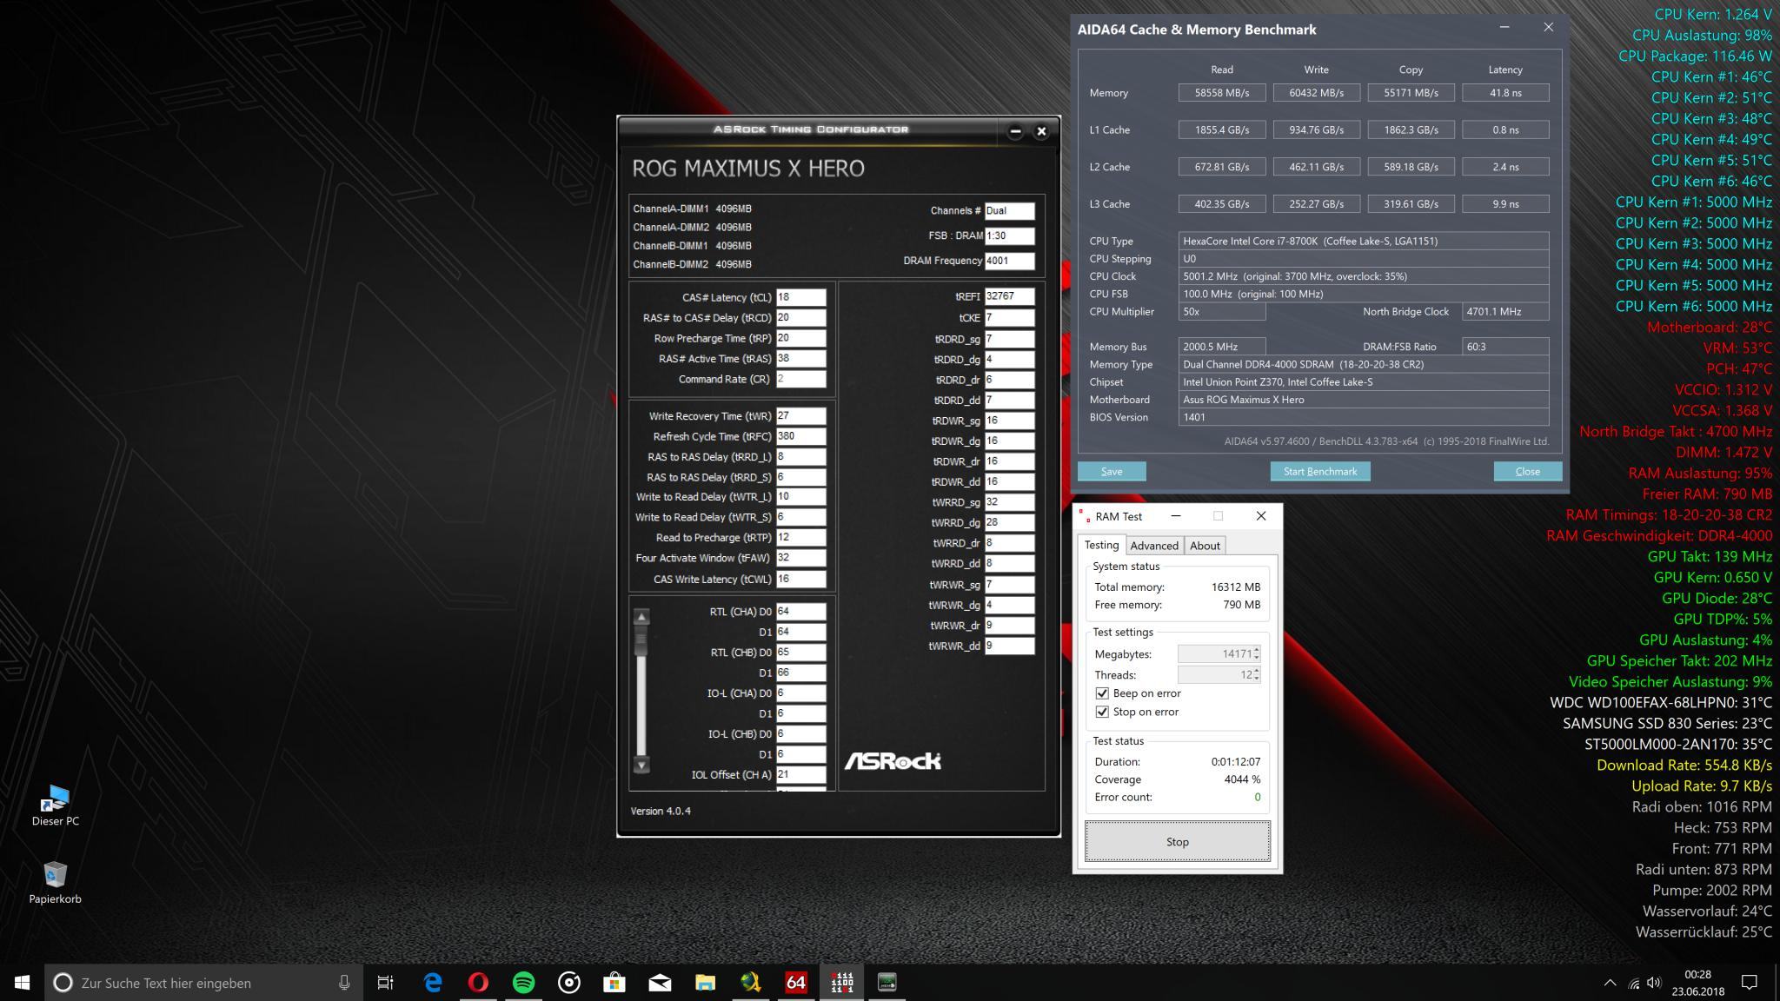Select the Papierkorb desktop icon
Viewport: 1780px width, 1001px height.
pyautogui.click(x=55, y=882)
